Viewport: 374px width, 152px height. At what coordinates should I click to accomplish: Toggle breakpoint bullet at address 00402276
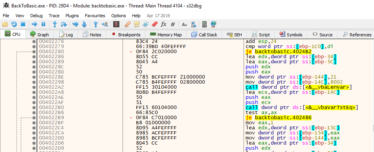[34, 41]
